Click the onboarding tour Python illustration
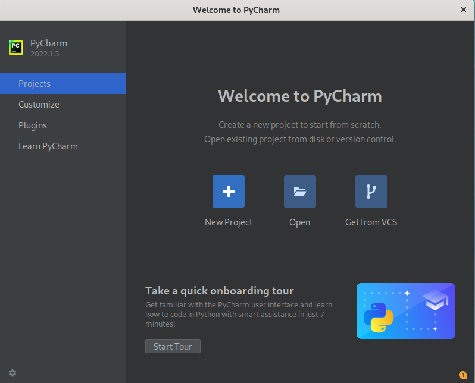 (x=406, y=311)
